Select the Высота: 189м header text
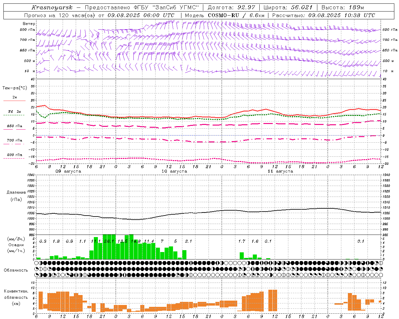The image size is (399, 319). point(343,7)
